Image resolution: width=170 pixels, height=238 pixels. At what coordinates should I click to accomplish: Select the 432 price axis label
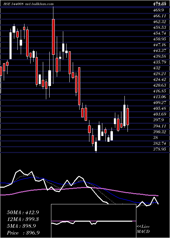click(156, 68)
